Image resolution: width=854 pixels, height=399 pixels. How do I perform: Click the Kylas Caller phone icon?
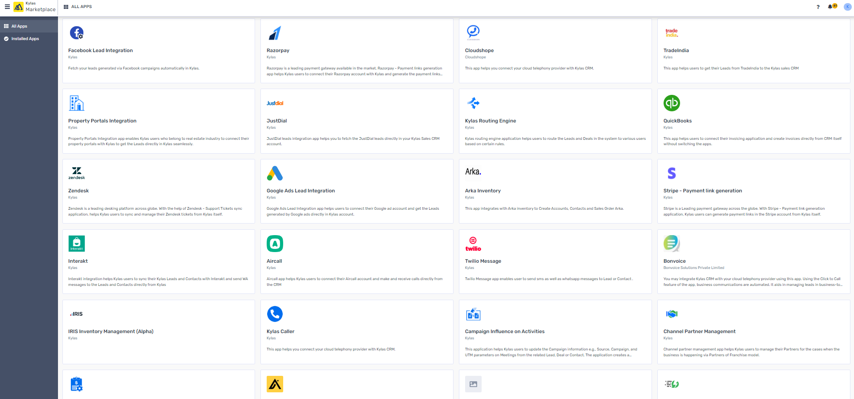pos(275,314)
